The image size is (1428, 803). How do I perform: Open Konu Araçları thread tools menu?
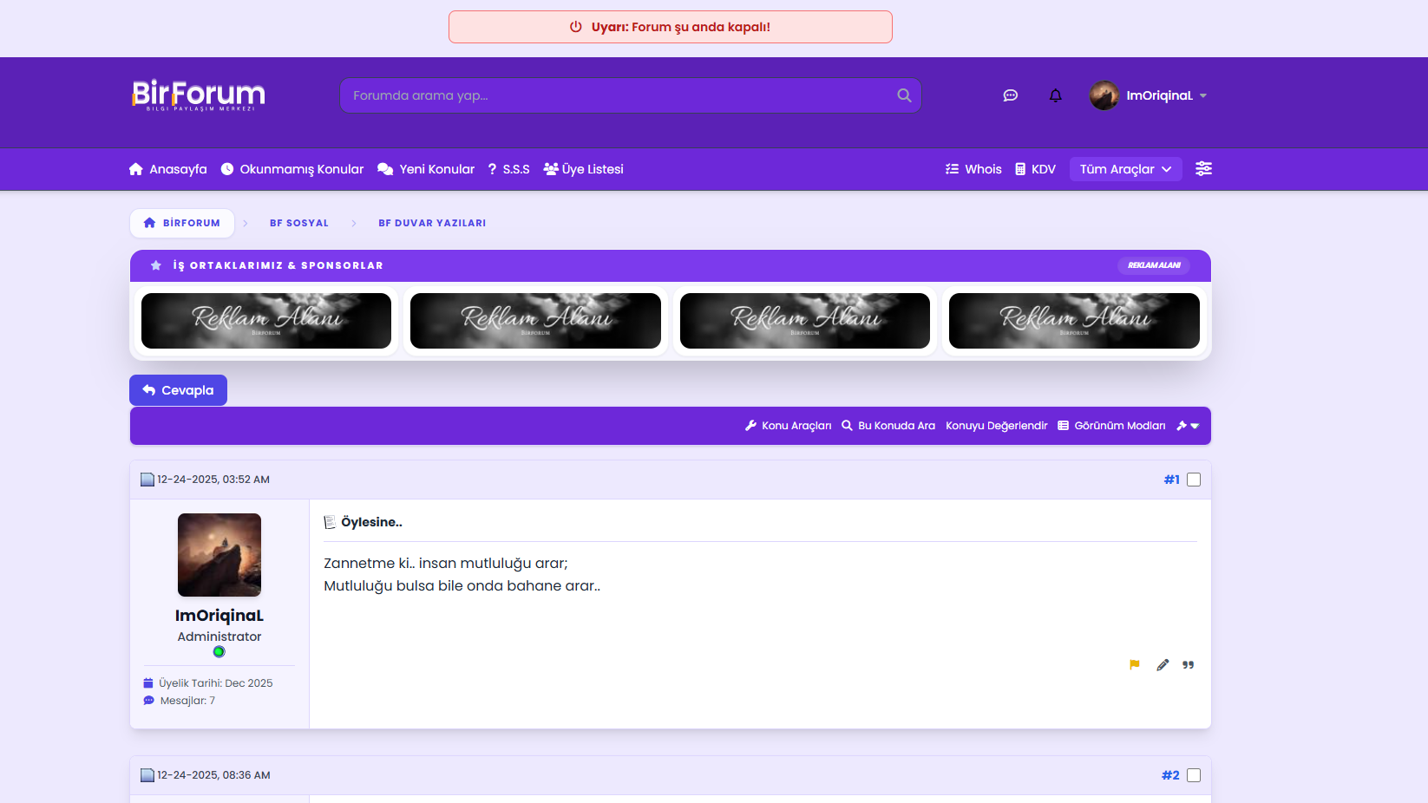pyautogui.click(x=788, y=426)
